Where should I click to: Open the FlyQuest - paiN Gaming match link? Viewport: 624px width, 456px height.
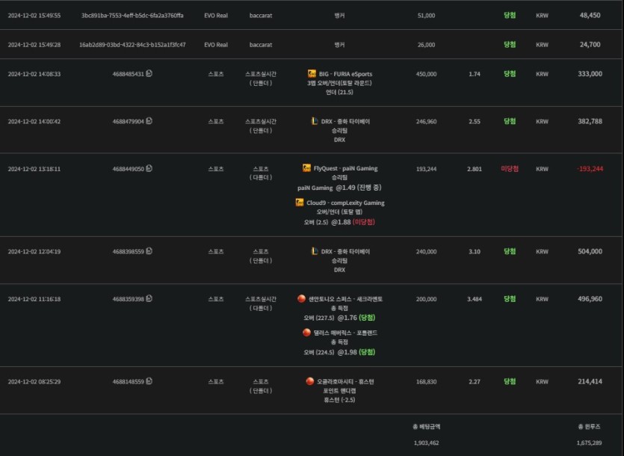point(345,168)
